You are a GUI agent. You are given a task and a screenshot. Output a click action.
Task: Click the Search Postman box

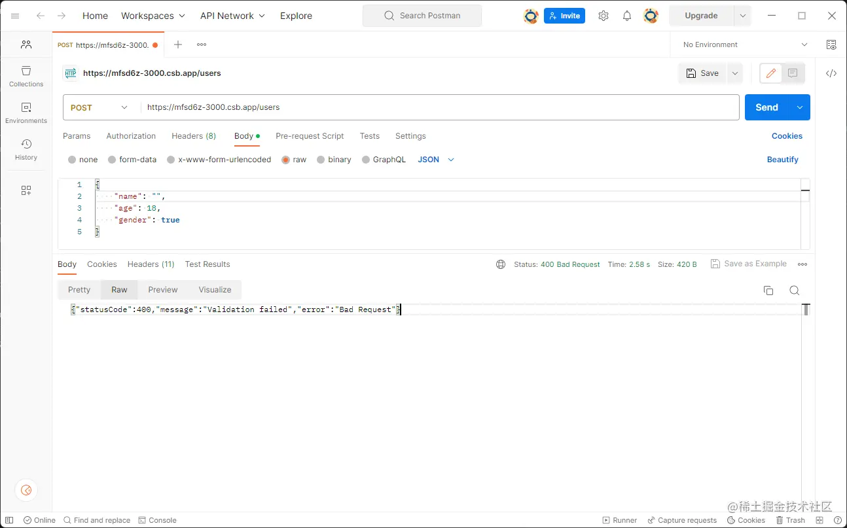[x=422, y=16]
